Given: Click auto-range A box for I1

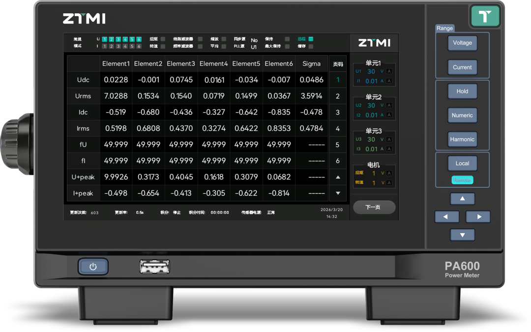Looking at the screenshot, I should point(389,81).
